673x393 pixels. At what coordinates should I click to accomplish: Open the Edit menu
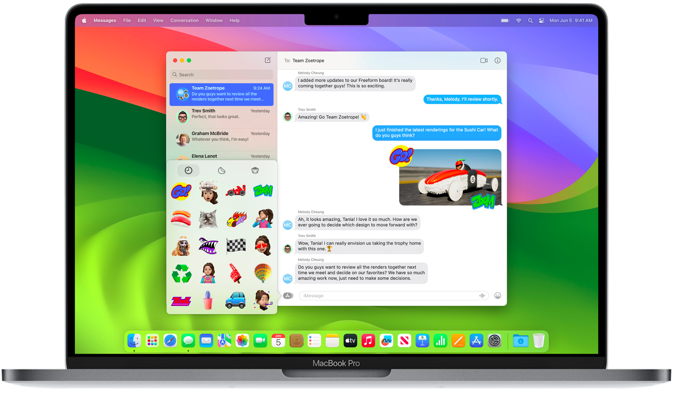click(x=142, y=21)
